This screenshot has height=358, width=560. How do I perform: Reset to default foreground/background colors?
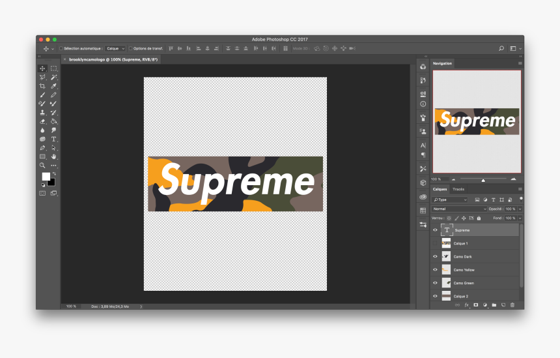coord(43,185)
